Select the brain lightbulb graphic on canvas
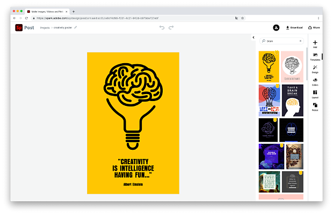This screenshot has width=333, height=215. click(x=133, y=106)
